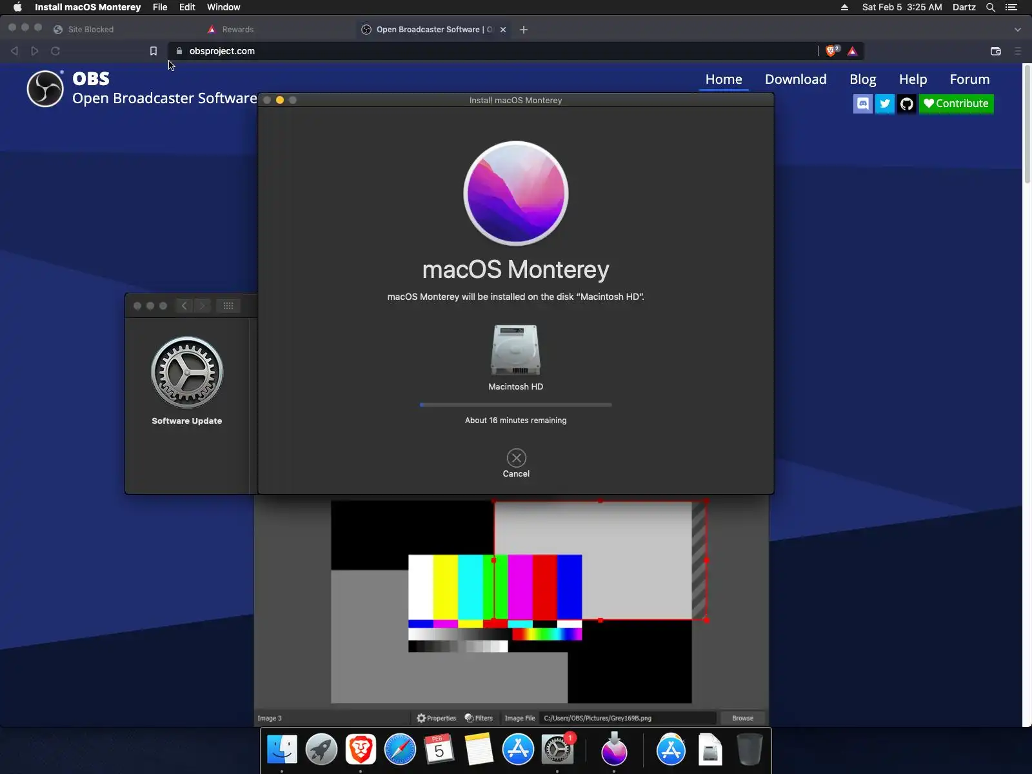This screenshot has width=1032, height=774.
Task: Click the Macintosh HD disk icon
Action: click(516, 350)
